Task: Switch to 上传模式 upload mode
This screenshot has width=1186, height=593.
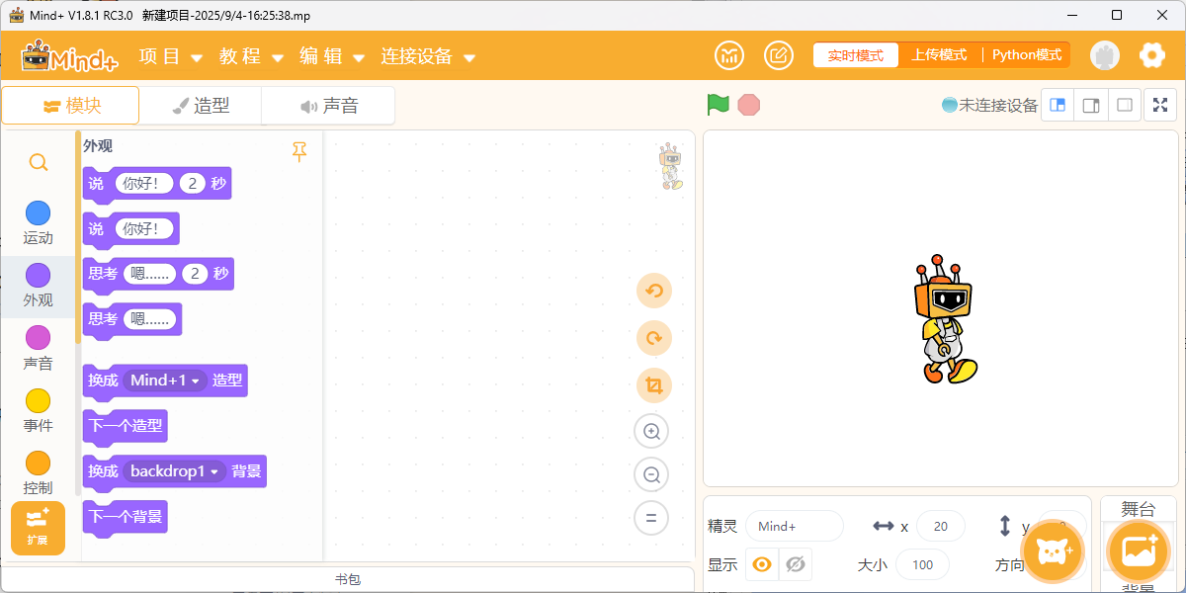Action: pos(939,55)
